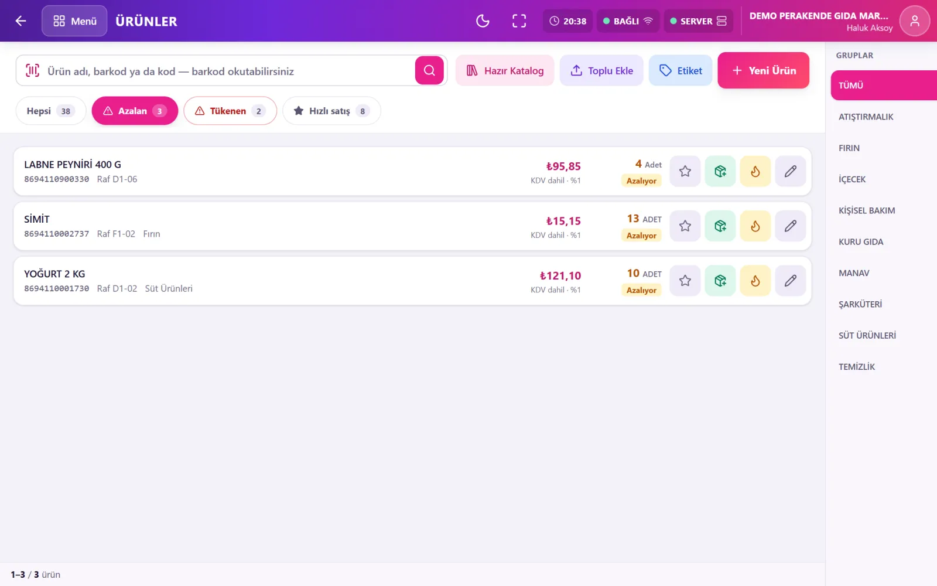Select the SÜT ÜRÜNLERİ group

884,335
